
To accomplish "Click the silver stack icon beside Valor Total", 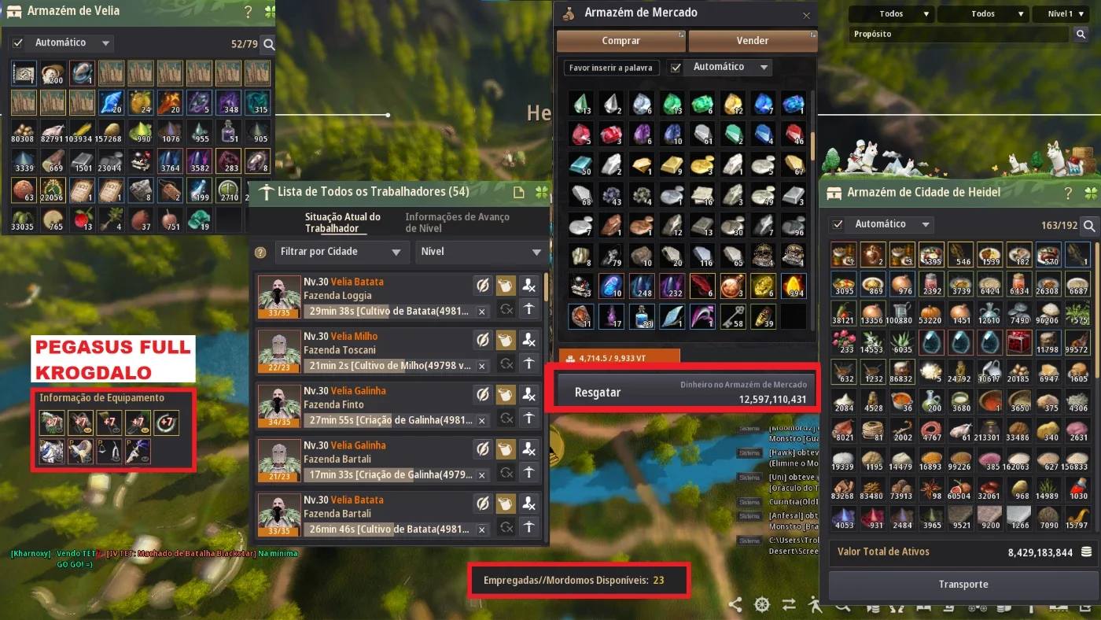I will (1086, 552).
